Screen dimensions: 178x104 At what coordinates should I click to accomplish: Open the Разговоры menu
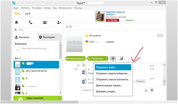click(37, 8)
